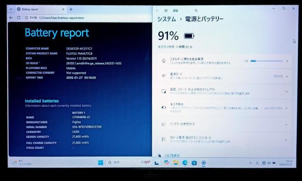
Task: Click the Installed batteries heading
Action: 42,101
